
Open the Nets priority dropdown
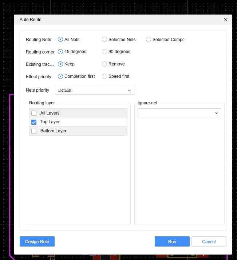click(x=95, y=90)
